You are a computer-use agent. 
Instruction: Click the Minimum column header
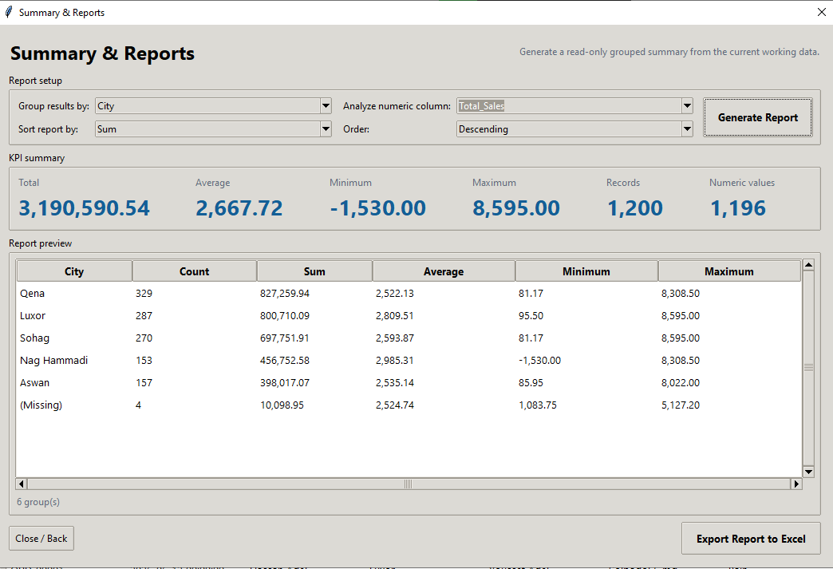pyautogui.click(x=586, y=271)
